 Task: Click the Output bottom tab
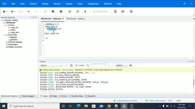click(44, 96)
